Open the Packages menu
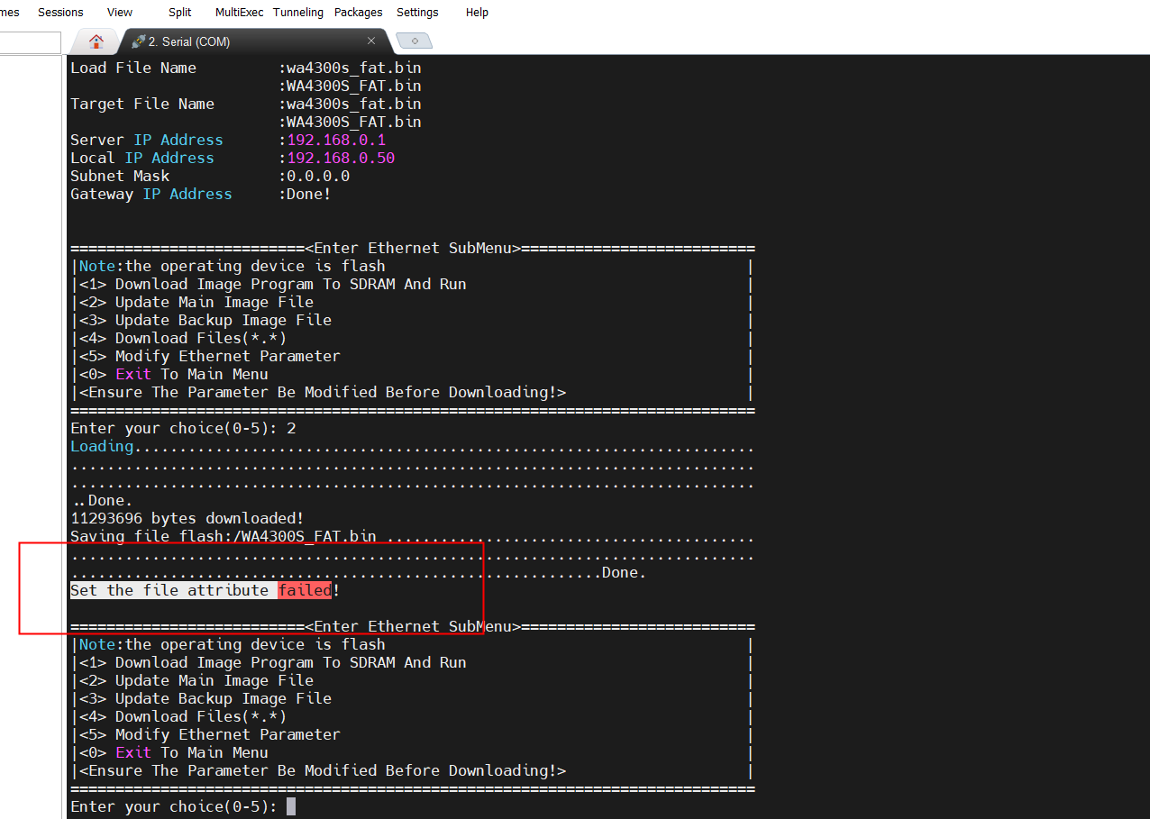Viewport: 1150px width, 819px height. click(359, 13)
